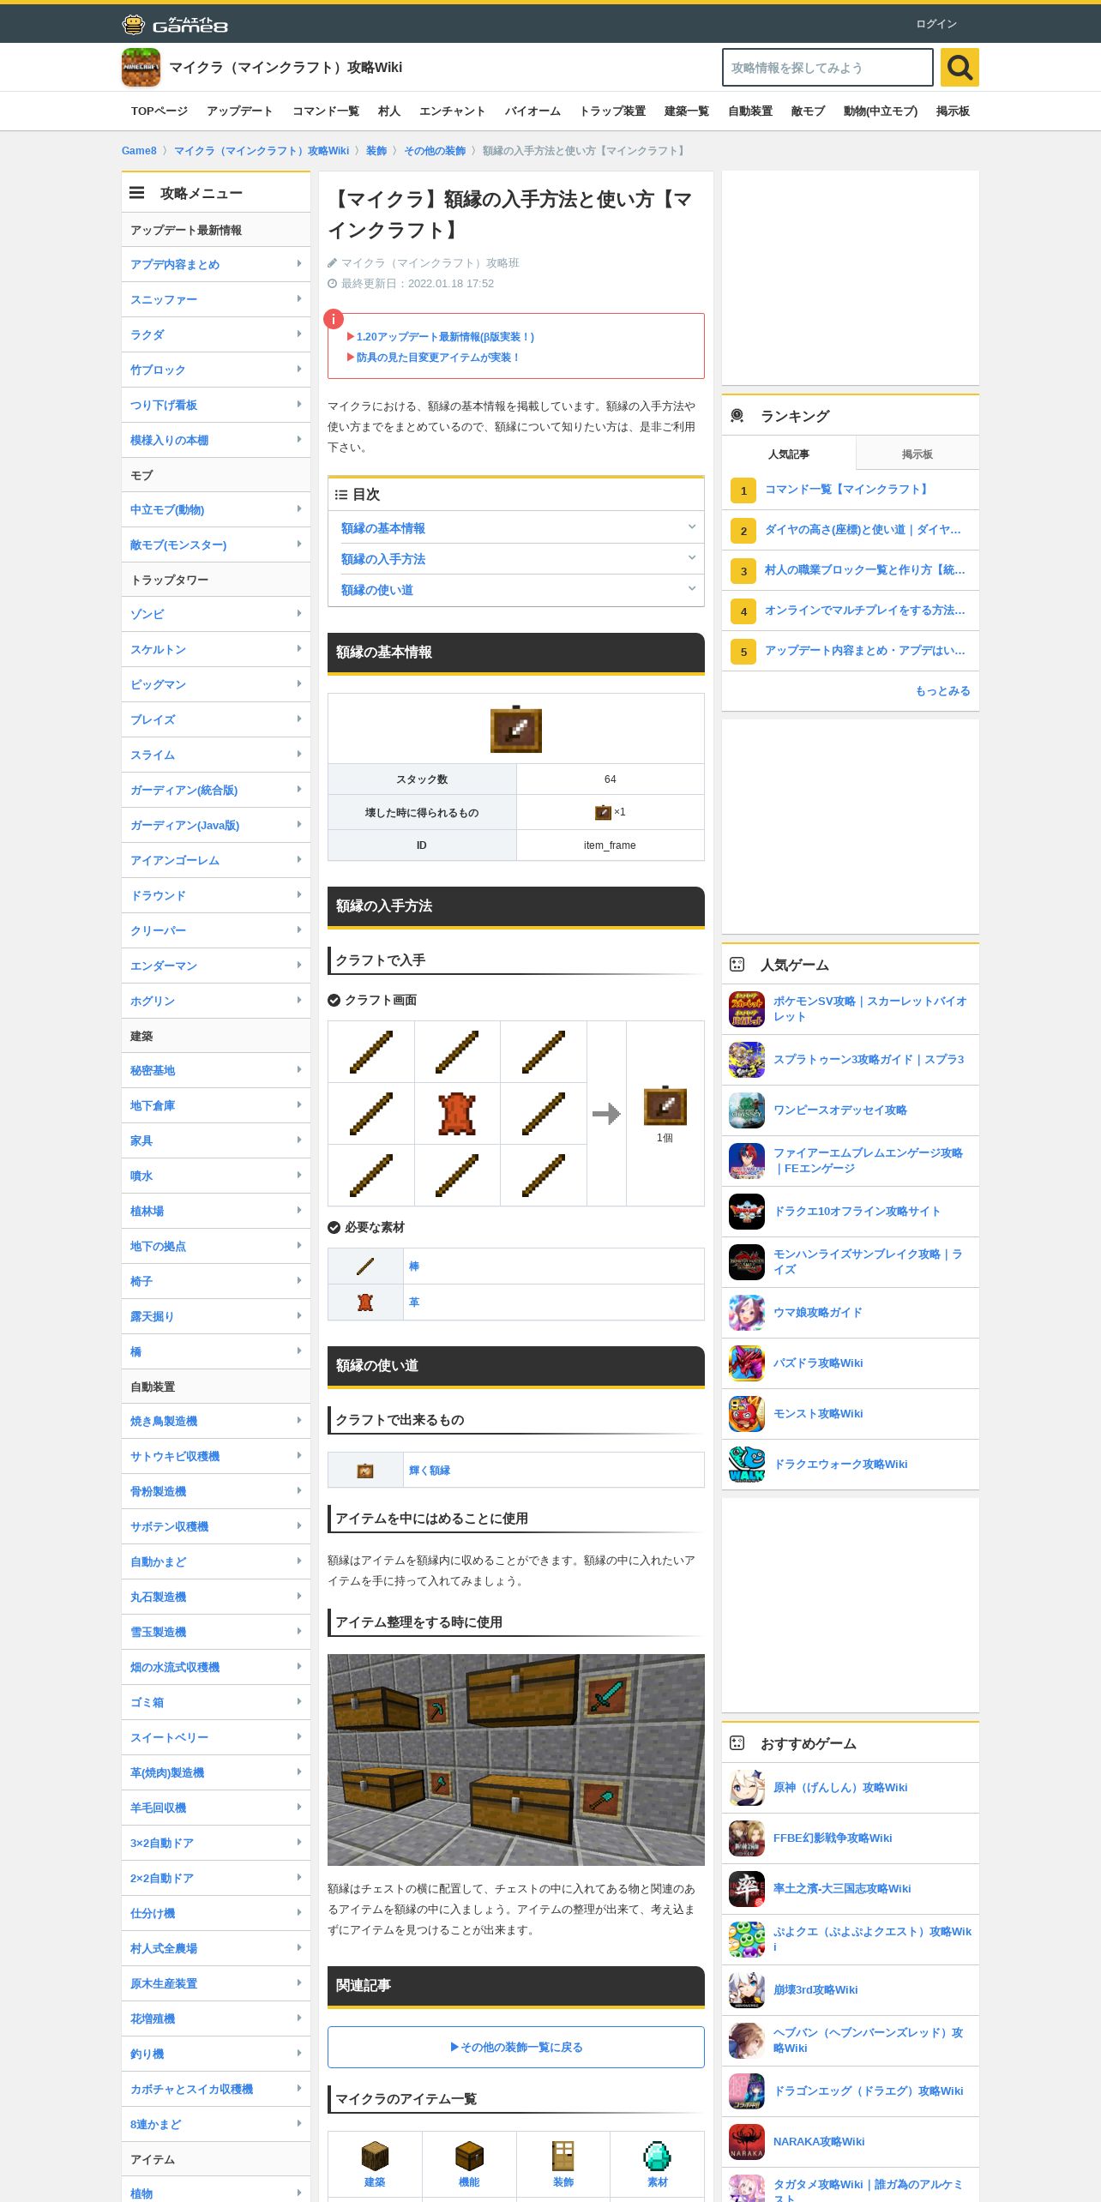The height and width of the screenshot is (2202, 1101).
Task: Open スニッファー sidebar menu item
Action: tap(216, 299)
